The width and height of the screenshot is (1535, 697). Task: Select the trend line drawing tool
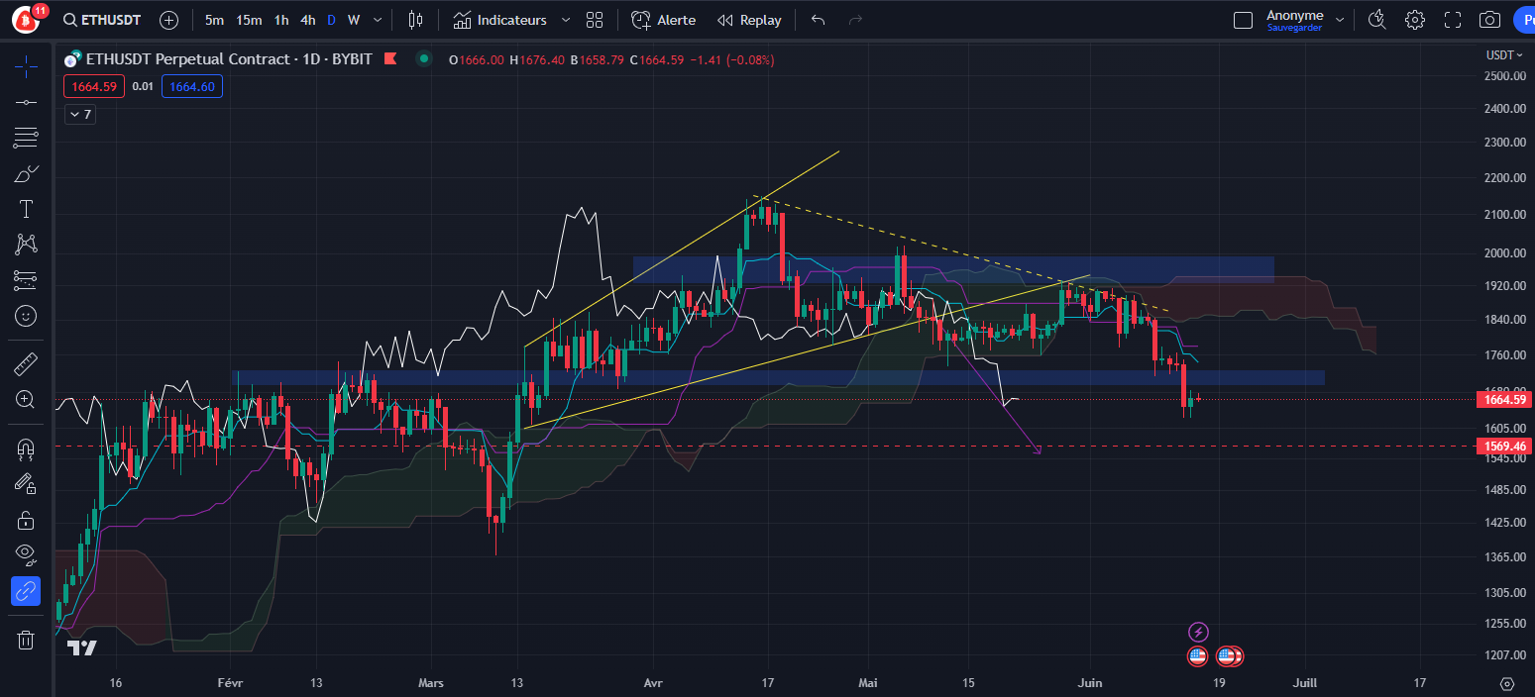25,101
